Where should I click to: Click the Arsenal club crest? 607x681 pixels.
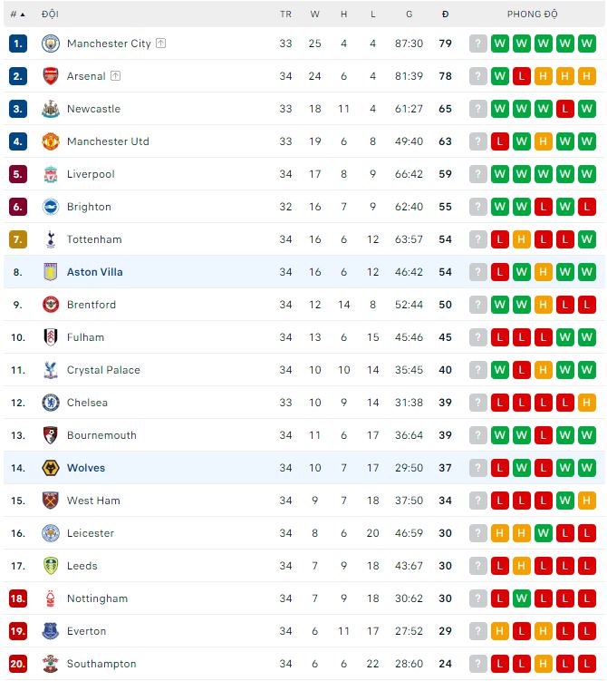point(51,76)
